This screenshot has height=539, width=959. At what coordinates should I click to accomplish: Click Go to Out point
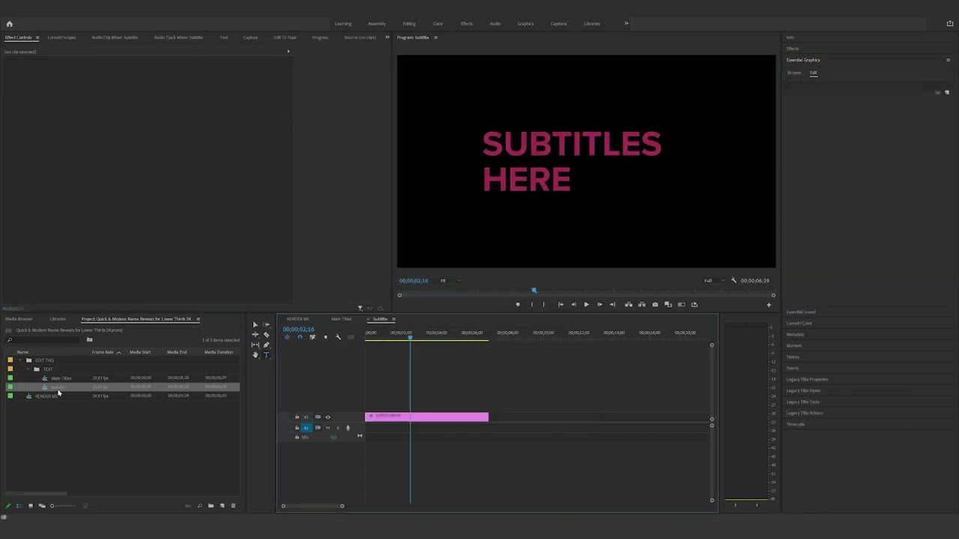point(612,305)
